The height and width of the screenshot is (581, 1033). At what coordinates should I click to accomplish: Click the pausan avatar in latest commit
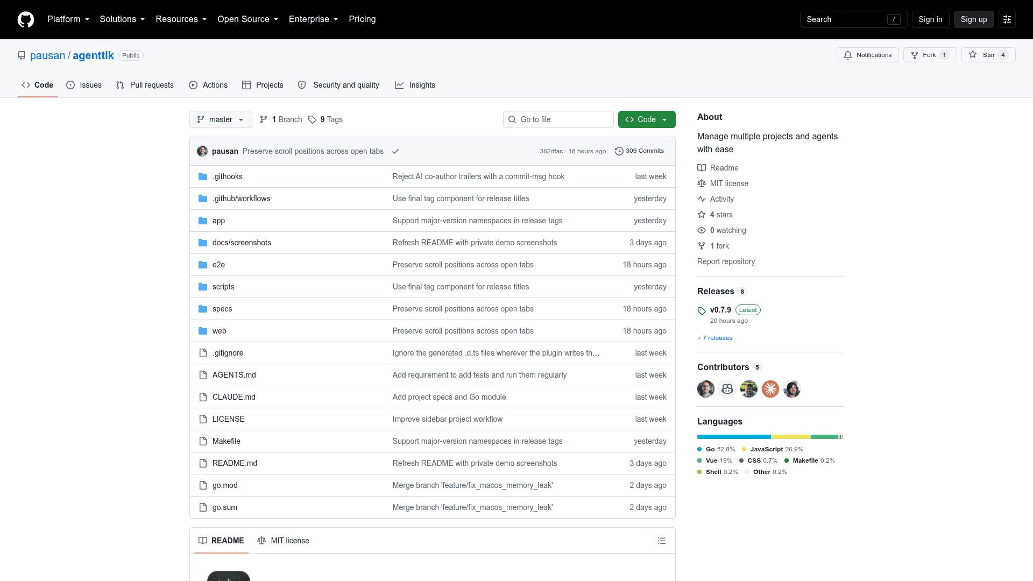pyautogui.click(x=202, y=151)
